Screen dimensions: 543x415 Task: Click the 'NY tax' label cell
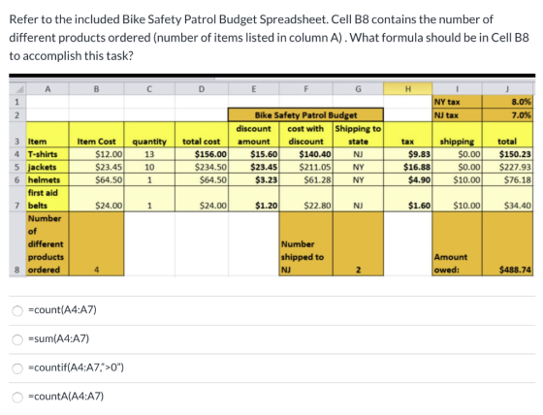coord(457,102)
